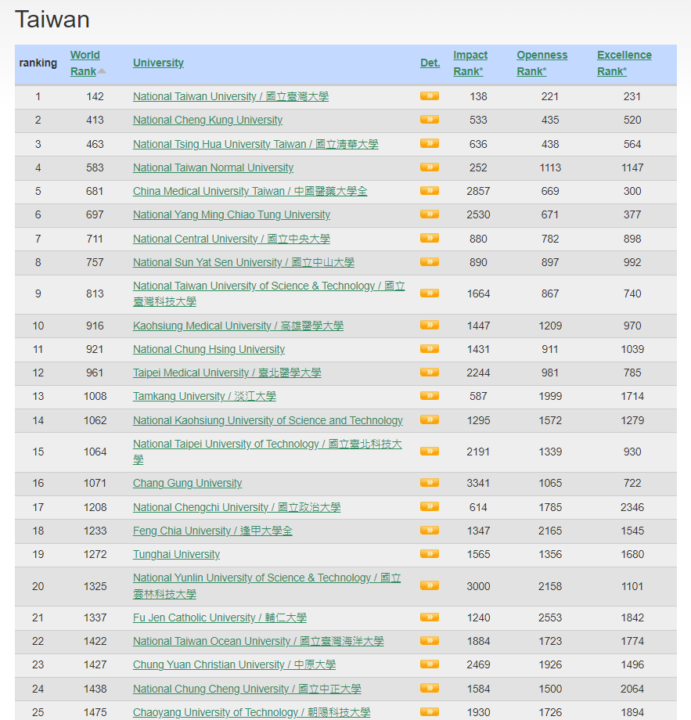Open Chung Yuan Christian University link
Viewport: 691px width, 720px height.
click(234, 665)
